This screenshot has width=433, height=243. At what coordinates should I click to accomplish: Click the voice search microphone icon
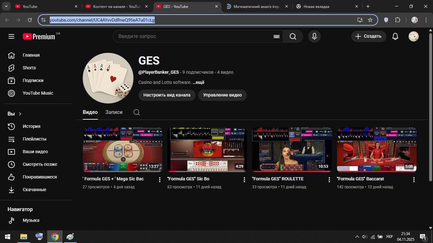click(x=314, y=36)
